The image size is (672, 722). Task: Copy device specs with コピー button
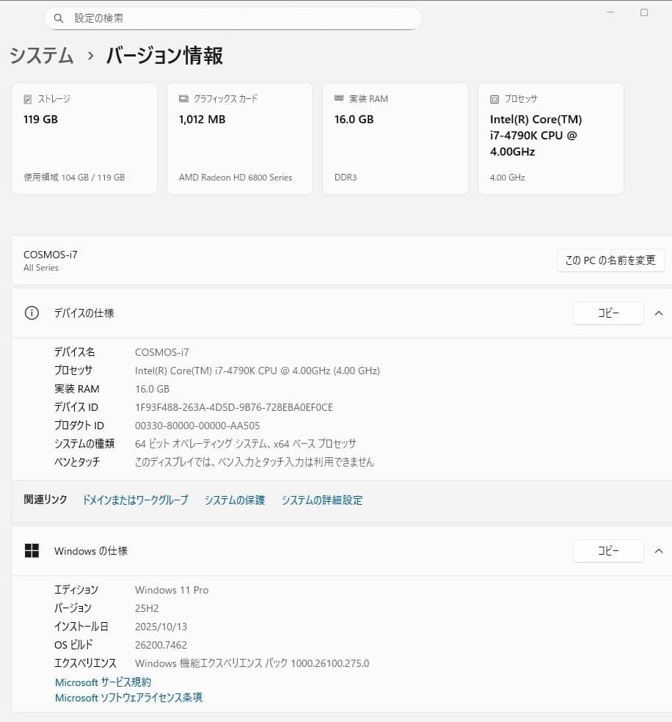click(608, 313)
